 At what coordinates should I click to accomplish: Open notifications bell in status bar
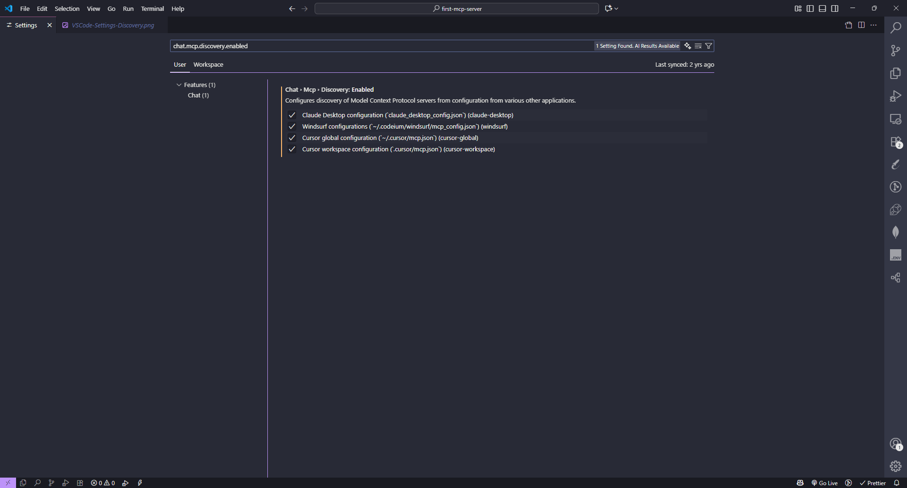click(x=896, y=483)
